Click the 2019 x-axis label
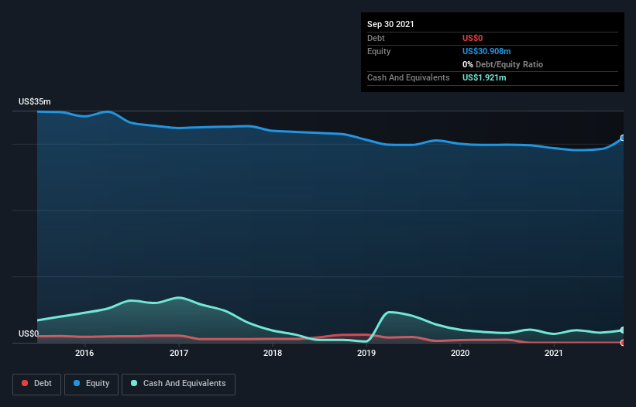The image size is (636, 407). (366, 353)
